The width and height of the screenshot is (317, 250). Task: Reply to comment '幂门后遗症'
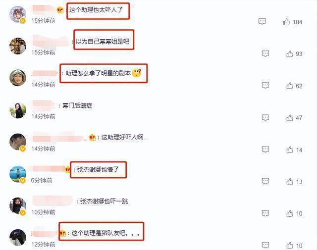click(x=265, y=117)
